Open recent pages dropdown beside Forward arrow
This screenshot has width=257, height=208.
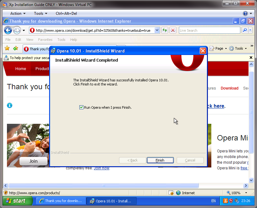pyautogui.click(x=24, y=30)
